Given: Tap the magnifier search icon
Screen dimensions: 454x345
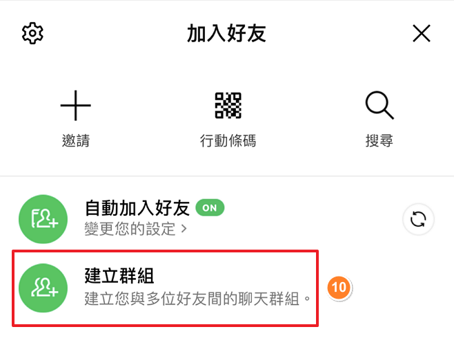Looking at the screenshot, I should click(379, 105).
